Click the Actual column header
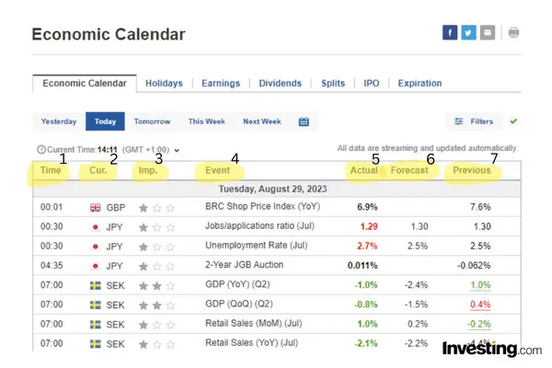 pos(363,170)
